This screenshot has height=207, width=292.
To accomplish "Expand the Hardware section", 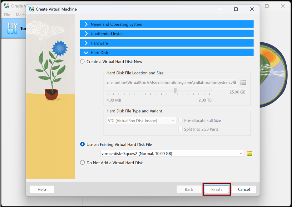I will [x=167, y=43].
